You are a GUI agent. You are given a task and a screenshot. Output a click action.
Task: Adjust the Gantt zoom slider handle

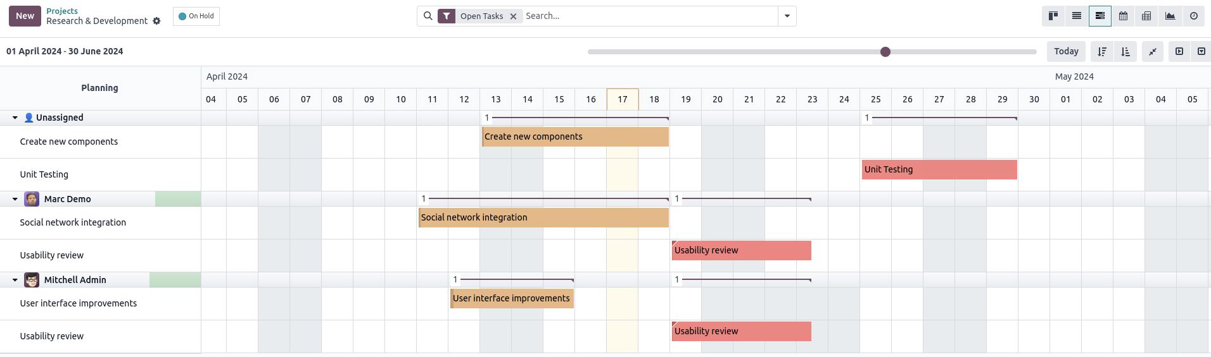click(885, 51)
